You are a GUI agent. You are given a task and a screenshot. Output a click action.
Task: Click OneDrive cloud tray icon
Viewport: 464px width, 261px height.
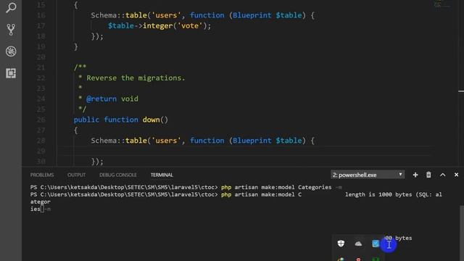click(358, 244)
